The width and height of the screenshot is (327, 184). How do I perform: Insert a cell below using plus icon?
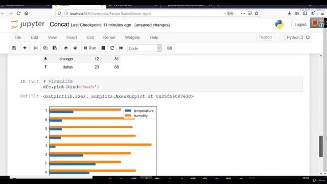click(x=25, y=48)
